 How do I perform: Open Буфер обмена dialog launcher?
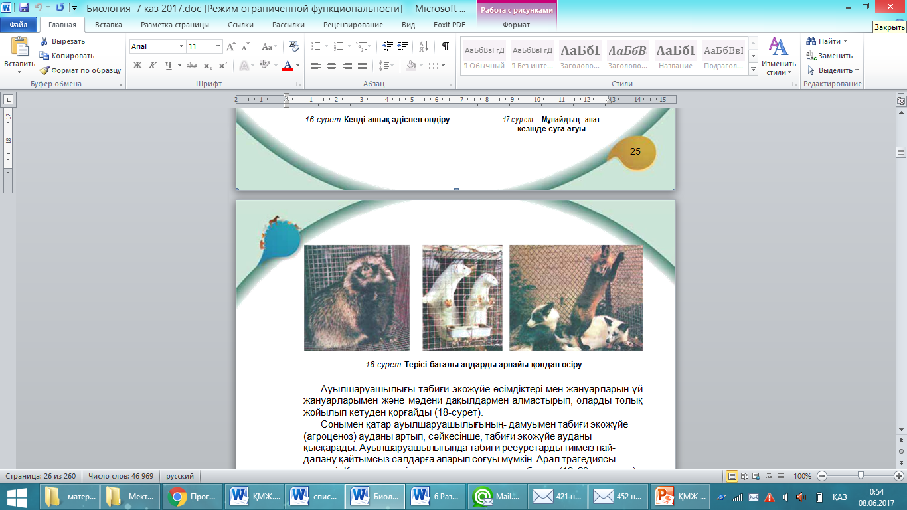120,84
